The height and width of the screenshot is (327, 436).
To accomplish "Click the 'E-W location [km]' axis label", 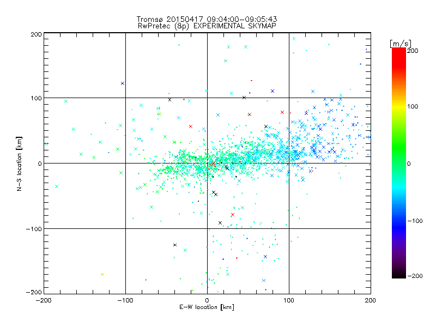I will tap(207, 307).
